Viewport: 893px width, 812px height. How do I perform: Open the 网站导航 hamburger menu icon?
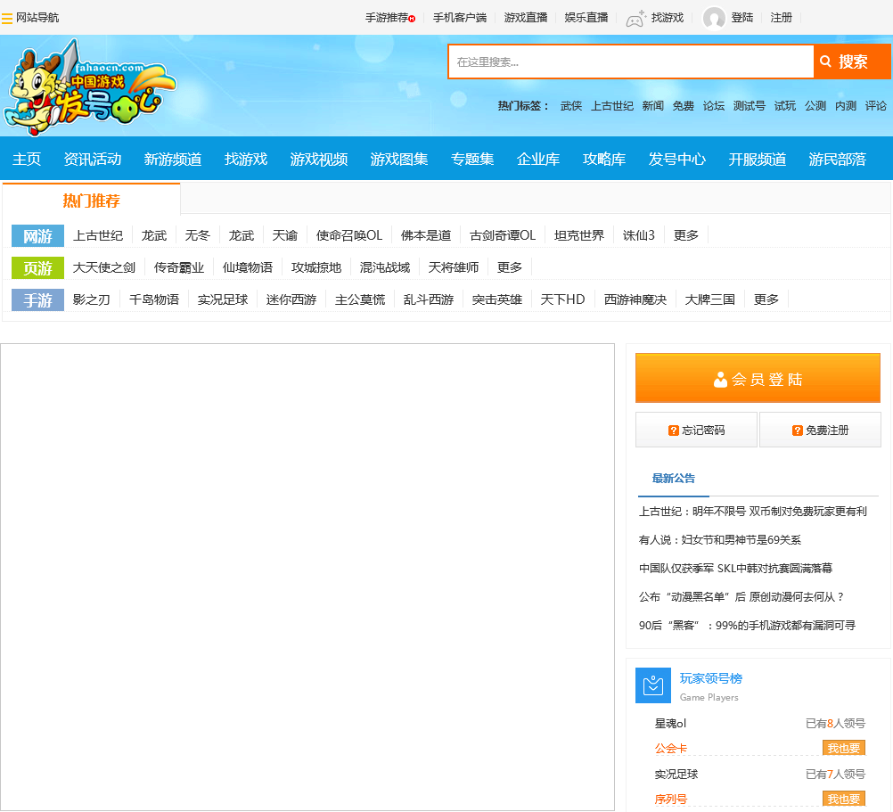click(x=7, y=18)
